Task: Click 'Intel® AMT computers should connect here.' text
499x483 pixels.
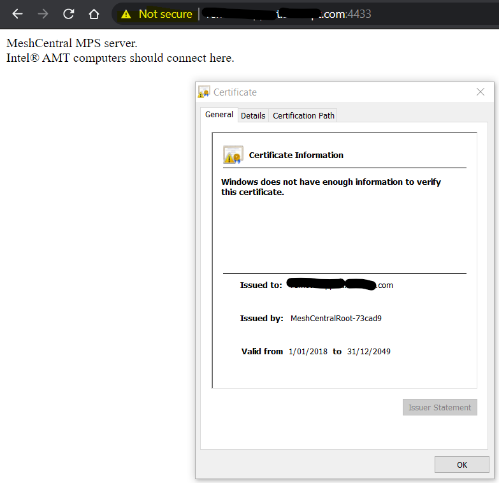Action: coord(120,58)
